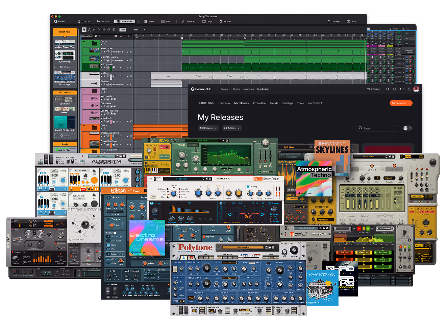This screenshot has width=446, height=330.
Task: Select the Magnify tool in Reason toolbar
Action: 109,30
